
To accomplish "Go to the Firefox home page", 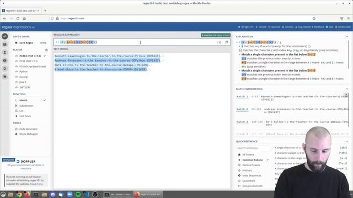I will tap(24, 18).
